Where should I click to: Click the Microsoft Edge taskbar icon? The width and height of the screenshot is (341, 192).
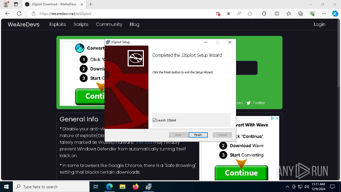point(109,187)
